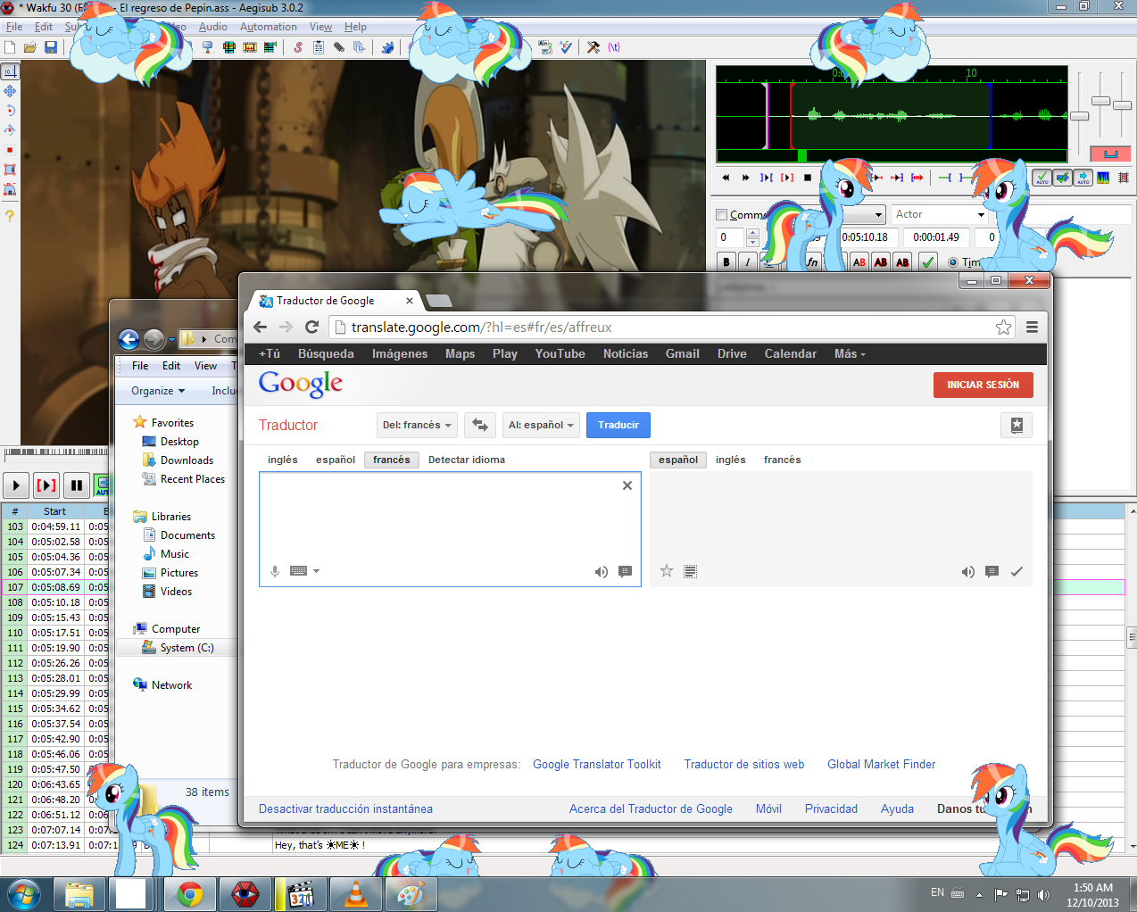Clear the source text with the X icon
This screenshot has height=912, width=1137.
(627, 485)
